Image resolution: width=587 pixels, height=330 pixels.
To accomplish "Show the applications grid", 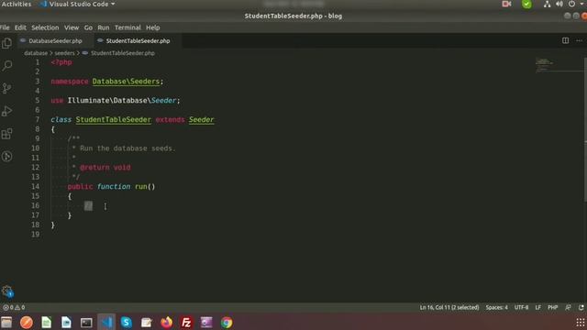I will coord(580,322).
